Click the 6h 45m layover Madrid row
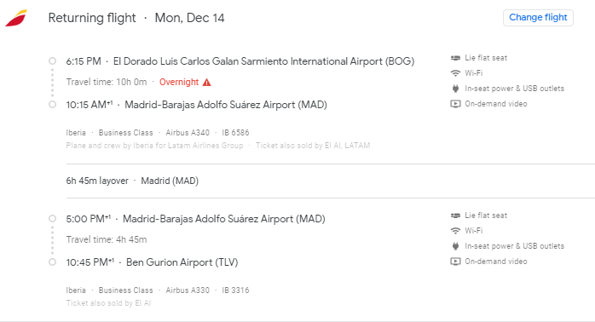The image size is (595, 322). coord(331,181)
